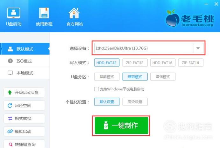Image resolution: width=220 pixels, height=148 pixels.
Task: Click the 模拟启动 chain link icon
Action: (10, 132)
